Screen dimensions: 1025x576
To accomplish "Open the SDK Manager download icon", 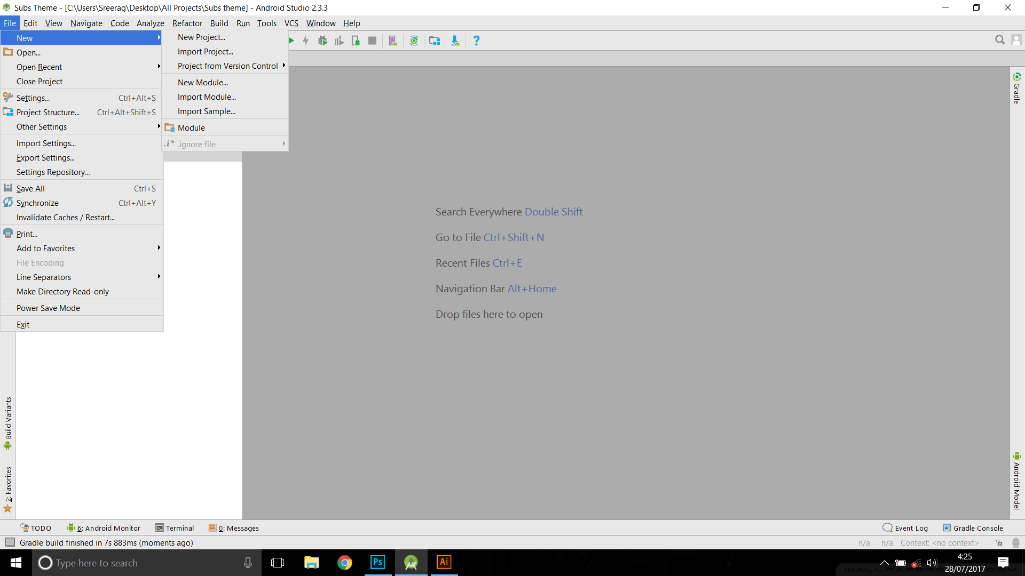I will [455, 41].
